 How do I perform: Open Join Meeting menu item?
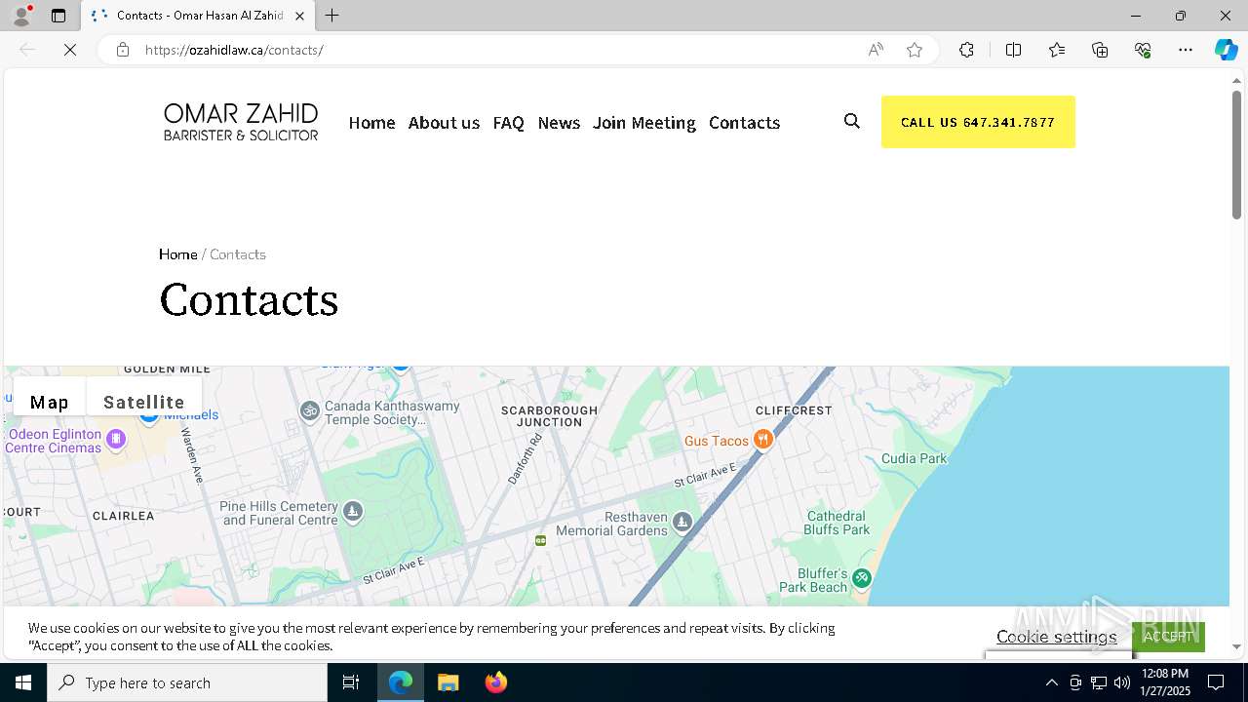644,122
